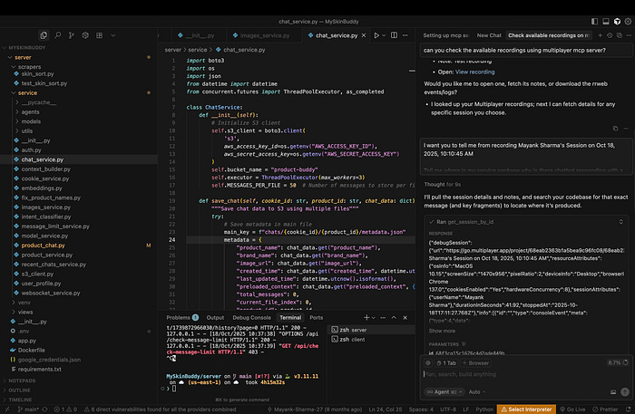Close the chat_service.py editor tab
This screenshot has height=414, width=635.
tap(364, 35)
